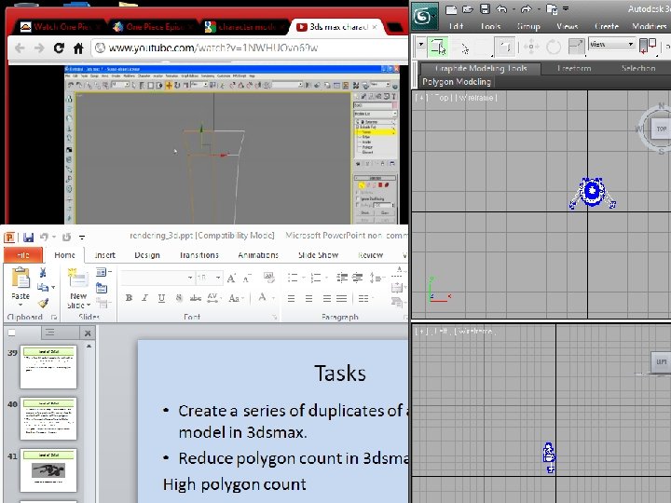The image size is (671, 503).
Task: Click New Scene icon in 3ds Max
Action: pyautogui.click(x=451, y=9)
